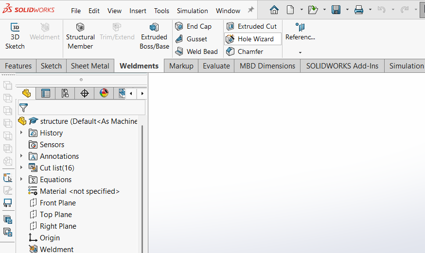Image resolution: width=425 pixels, height=253 pixels.
Task: Open the New document dropdown arrow
Action: click(x=301, y=10)
